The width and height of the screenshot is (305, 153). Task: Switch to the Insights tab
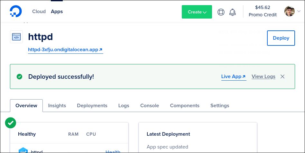[x=57, y=106]
